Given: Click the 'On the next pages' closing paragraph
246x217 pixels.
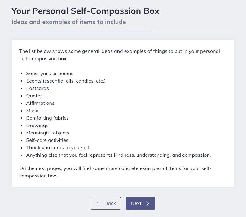Looking at the screenshot, I should [x=115, y=172].
